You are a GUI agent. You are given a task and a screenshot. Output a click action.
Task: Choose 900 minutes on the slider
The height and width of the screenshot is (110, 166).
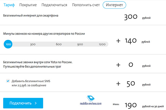click(80, 44)
